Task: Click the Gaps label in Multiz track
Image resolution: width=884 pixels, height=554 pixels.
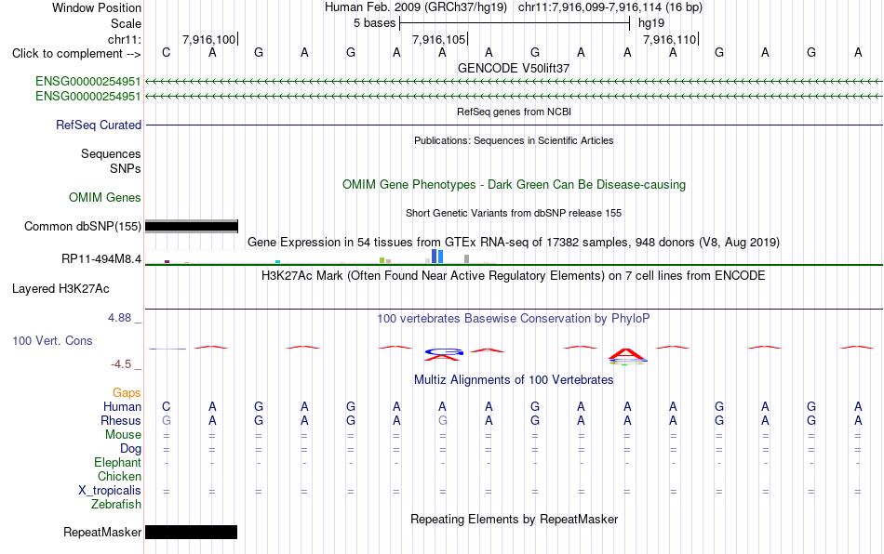Action: 127,392
